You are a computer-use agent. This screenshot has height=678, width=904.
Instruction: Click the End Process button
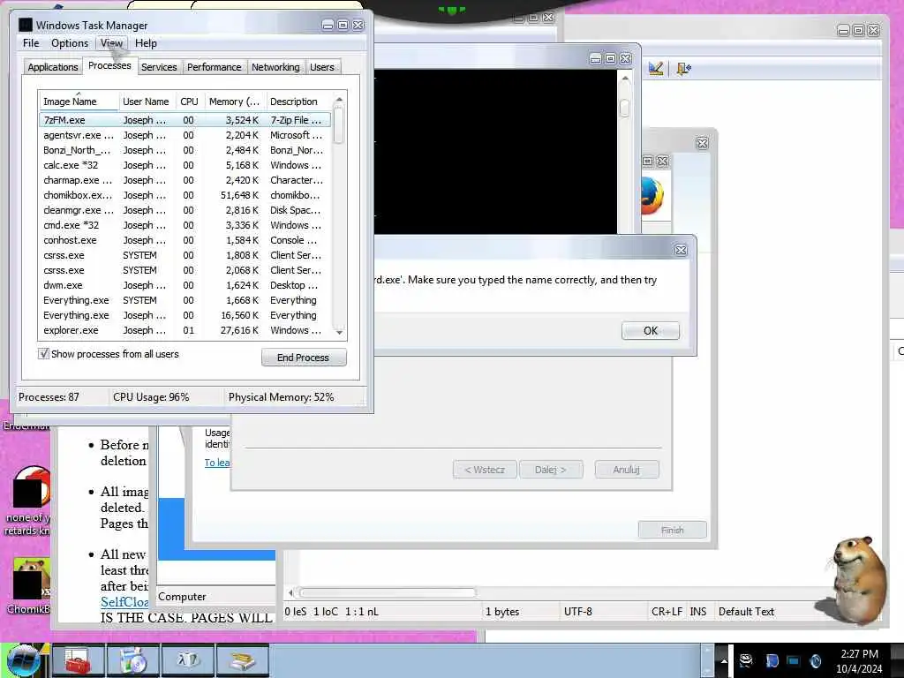[x=304, y=358]
